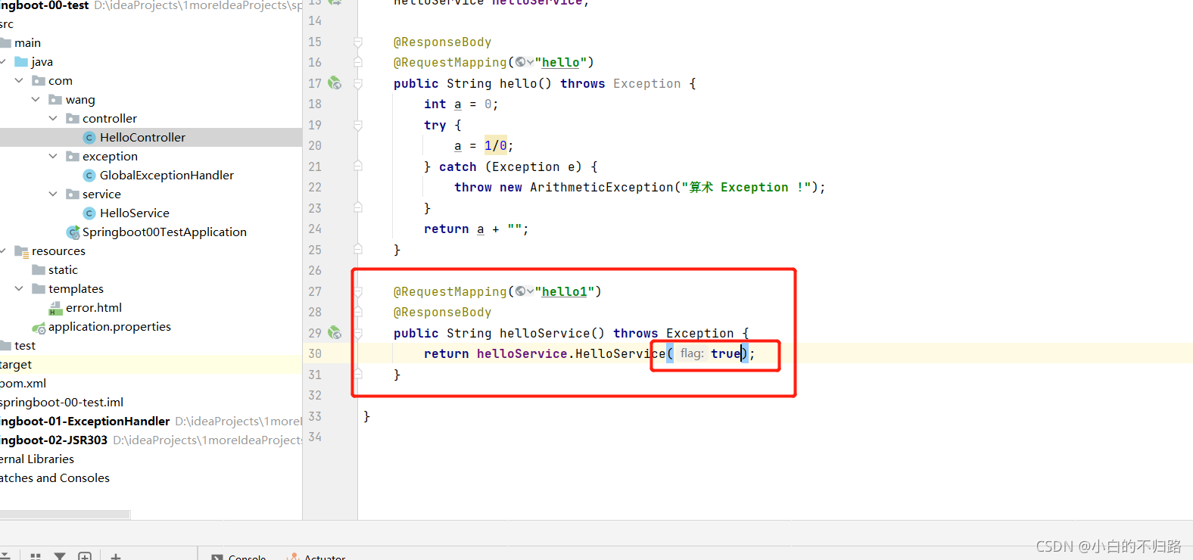Toggle fold marker for hello() method line 17

point(358,83)
